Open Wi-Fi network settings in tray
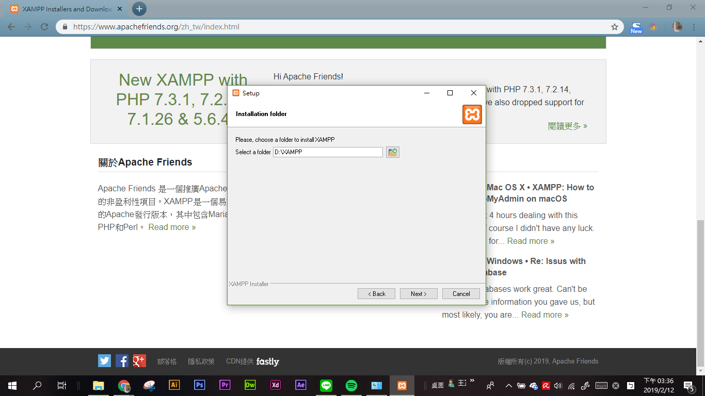 pyautogui.click(x=571, y=385)
